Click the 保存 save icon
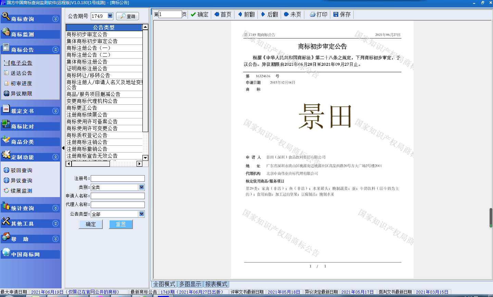Screen dimensions: 493x297 click(336, 14)
